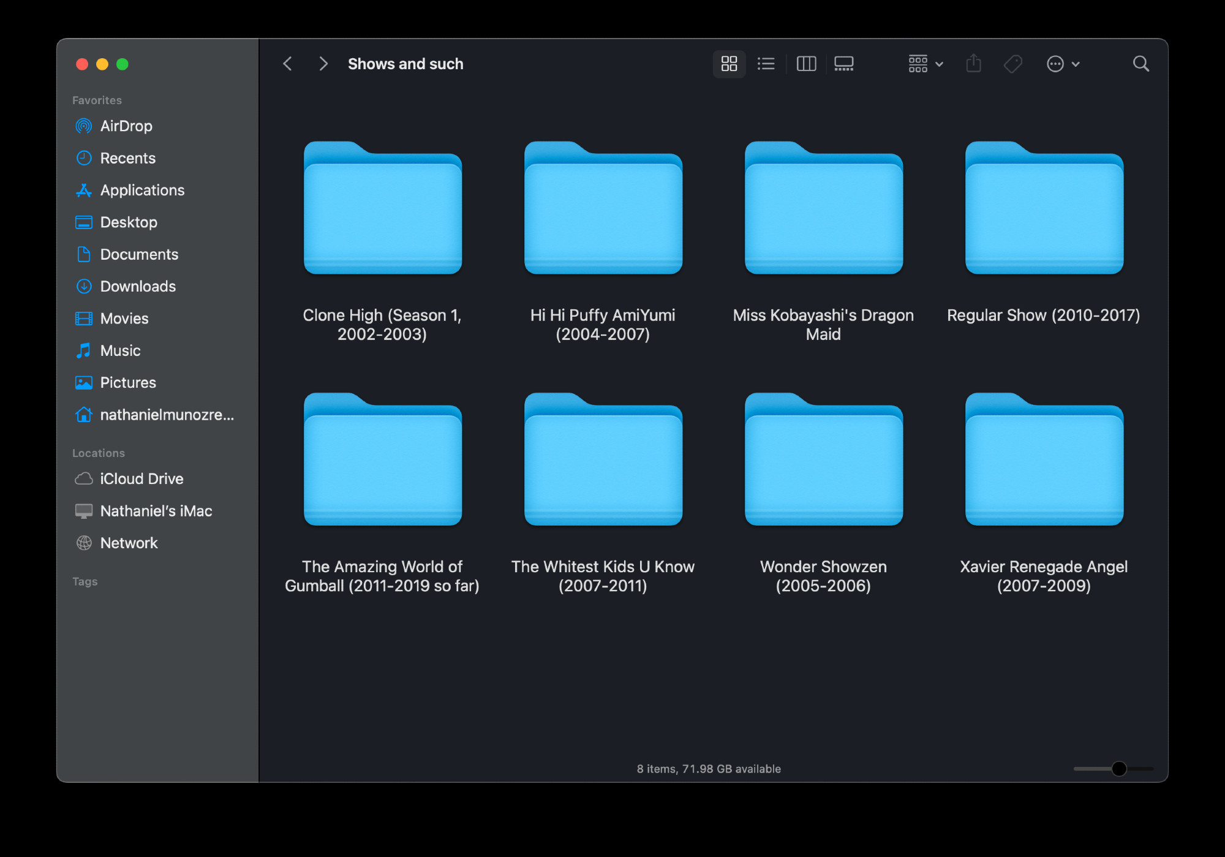Switch to column view
1225x857 pixels.
click(806, 64)
